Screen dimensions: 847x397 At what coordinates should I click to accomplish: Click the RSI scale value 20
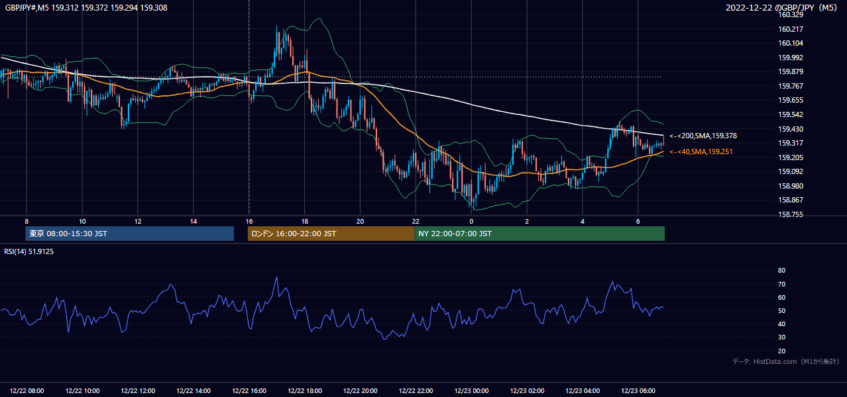pyautogui.click(x=782, y=351)
